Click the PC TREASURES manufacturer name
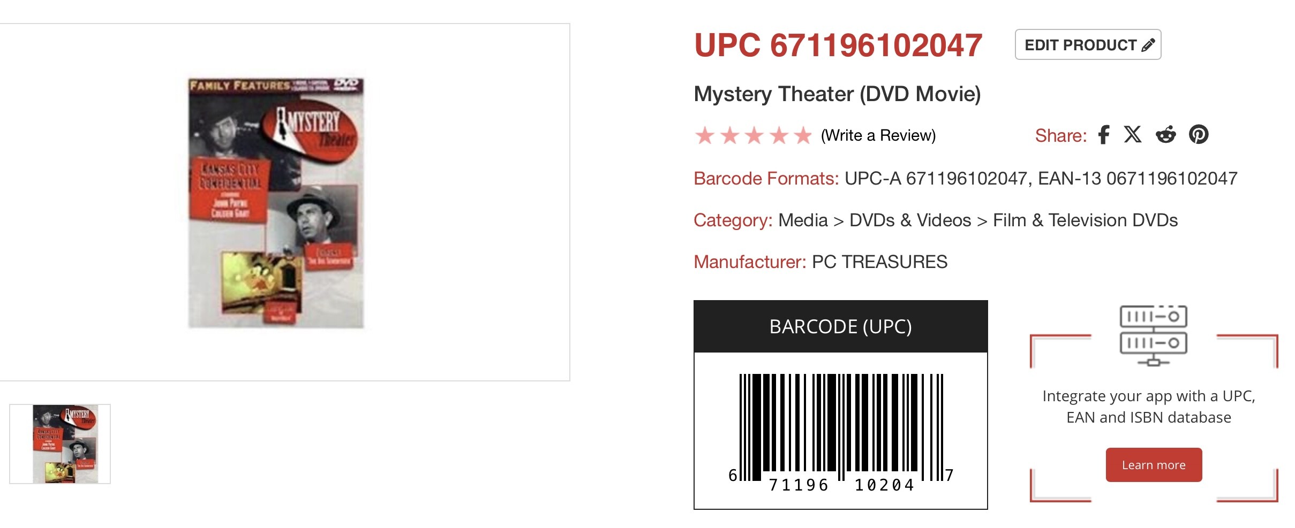This screenshot has height=528, width=1295. point(879,262)
